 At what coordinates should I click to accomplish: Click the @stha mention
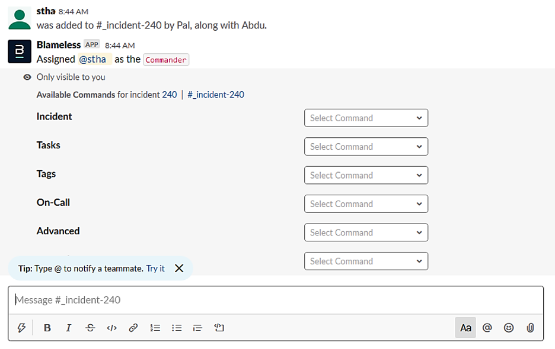tap(92, 59)
